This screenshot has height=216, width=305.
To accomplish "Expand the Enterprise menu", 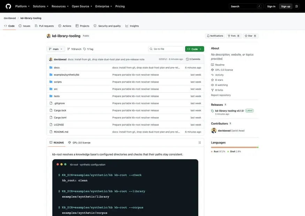I will click(104, 6).
